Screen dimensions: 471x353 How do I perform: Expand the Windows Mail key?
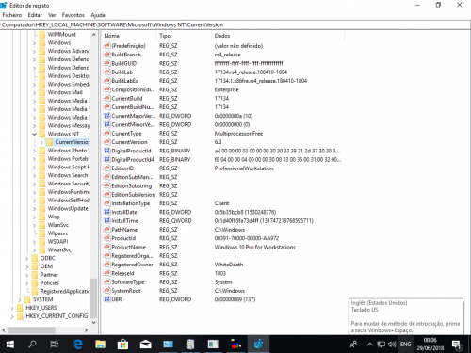(34, 92)
